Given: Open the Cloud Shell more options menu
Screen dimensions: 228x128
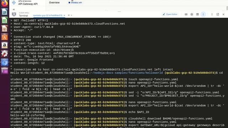Looking at the screenshot, I should (203, 14).
